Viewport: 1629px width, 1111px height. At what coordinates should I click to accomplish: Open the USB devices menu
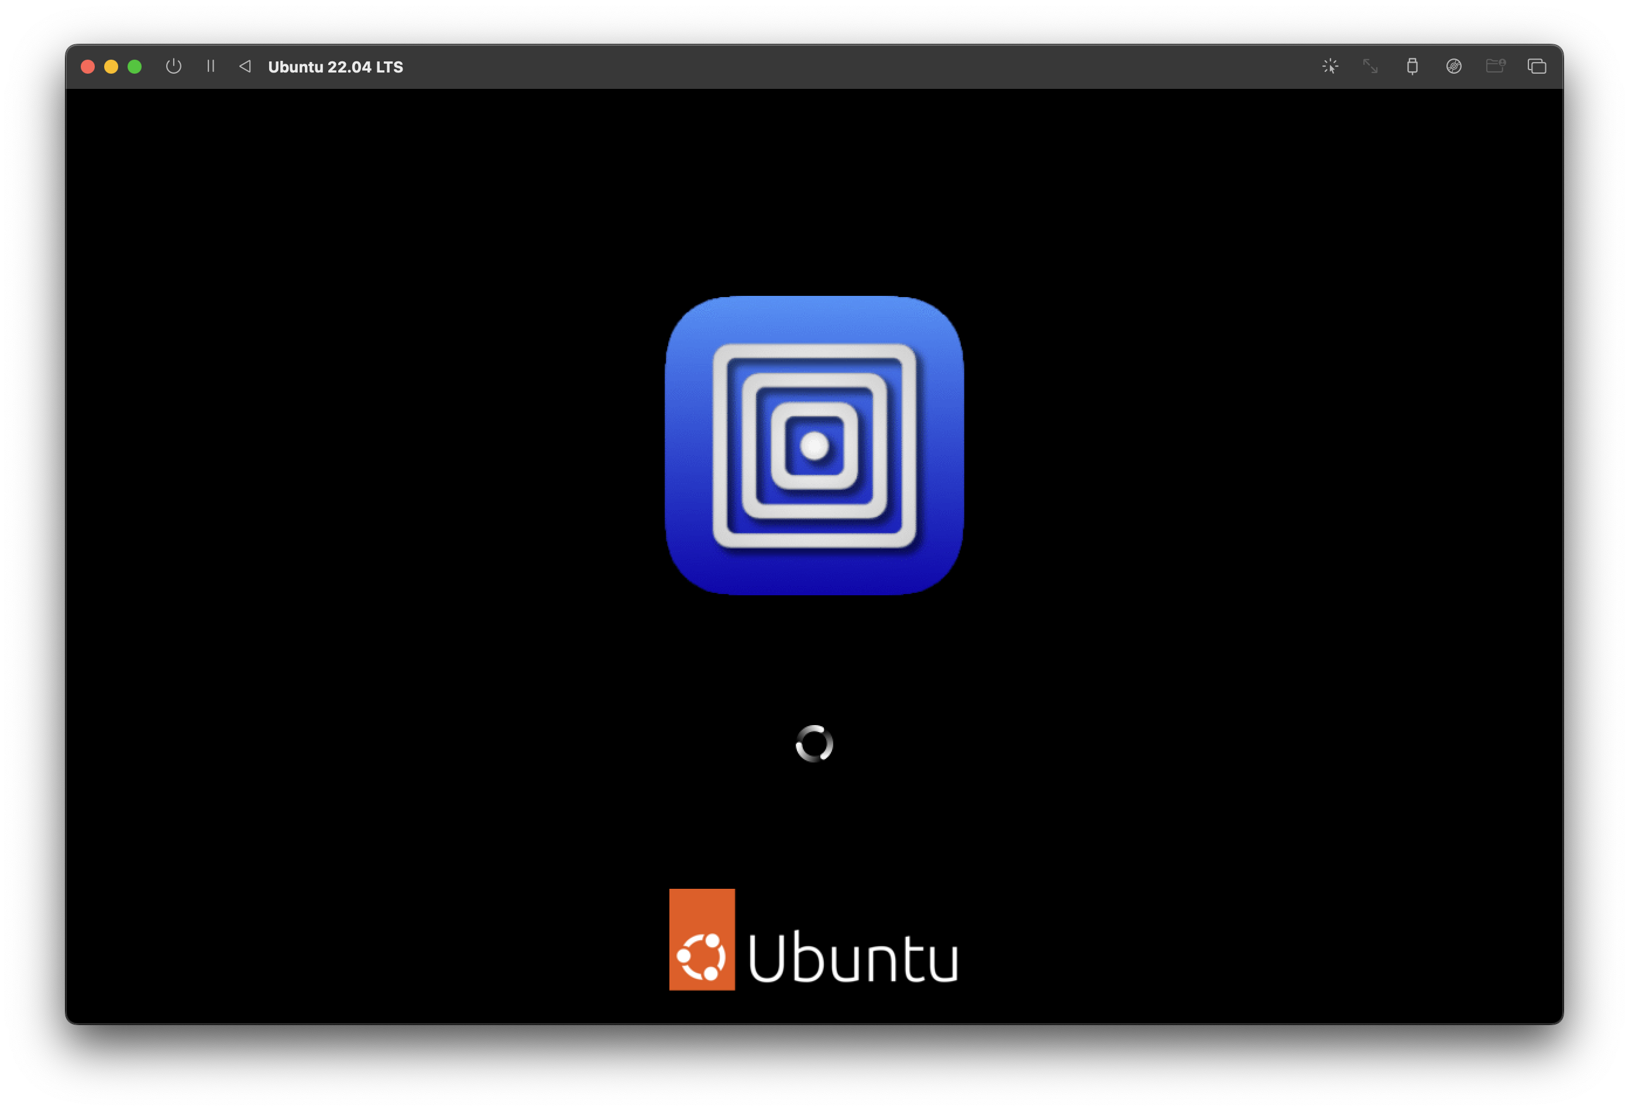(x=1412, y=67)
